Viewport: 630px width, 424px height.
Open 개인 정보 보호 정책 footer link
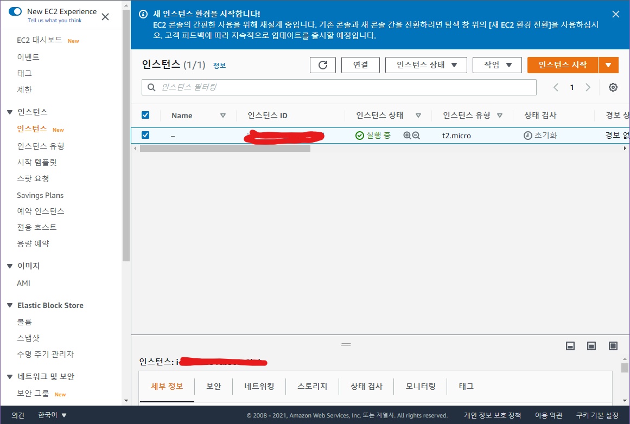click(492, 415)
